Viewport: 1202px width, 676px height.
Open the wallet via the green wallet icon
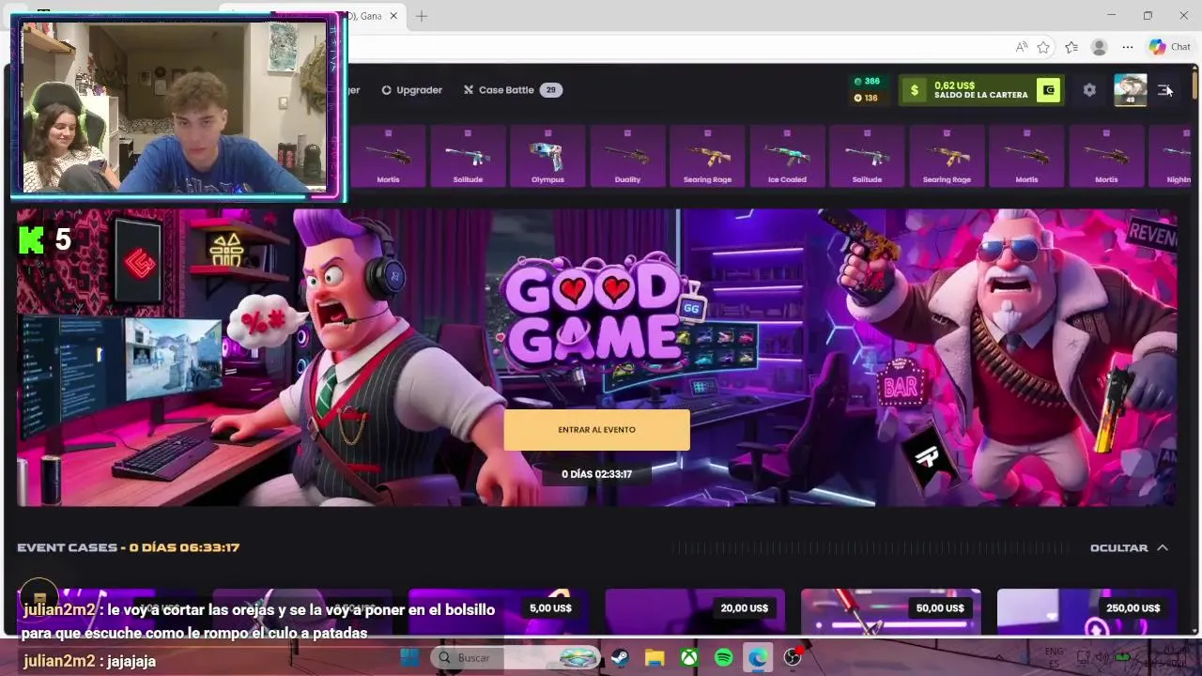[x=1048, y=90]
